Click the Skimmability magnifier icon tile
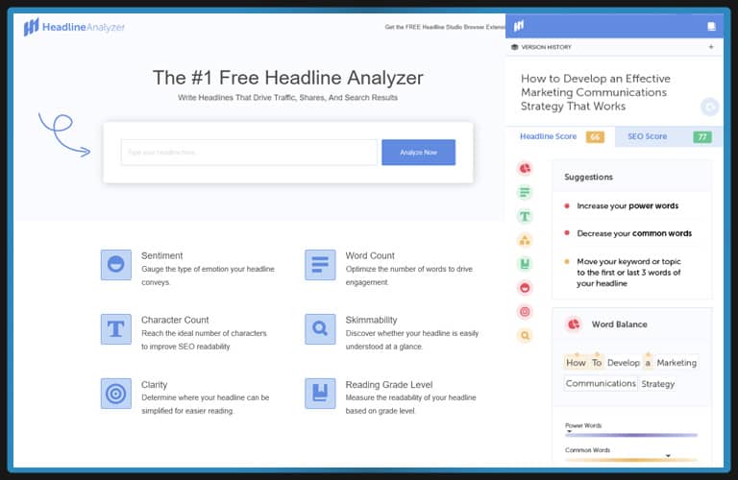The height and width of the screenshot is (480, 738). (x=320, y=329)
